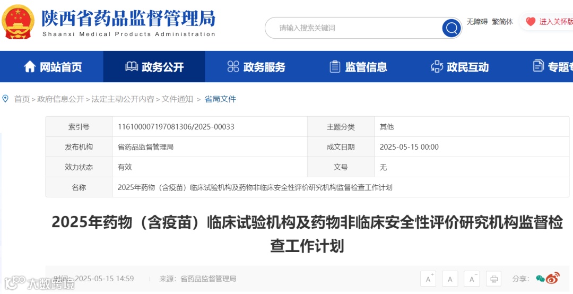Click the red heart care-mode icon

tap(531, 22)
